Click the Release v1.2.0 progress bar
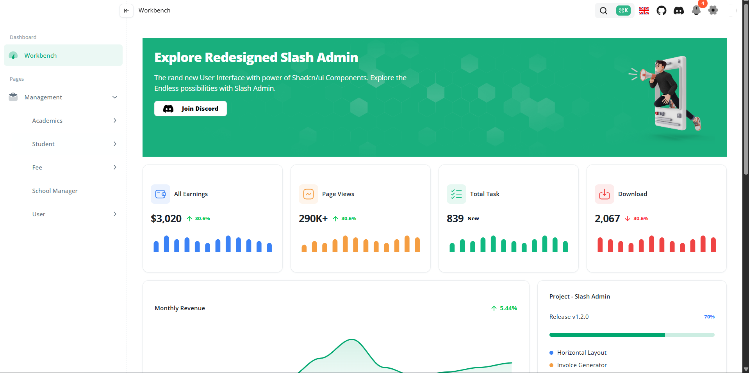The width and height of the screenshot is (749, 373). [631, 335]
